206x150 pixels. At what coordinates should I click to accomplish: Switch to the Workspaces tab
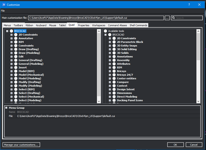coord(98,25)
